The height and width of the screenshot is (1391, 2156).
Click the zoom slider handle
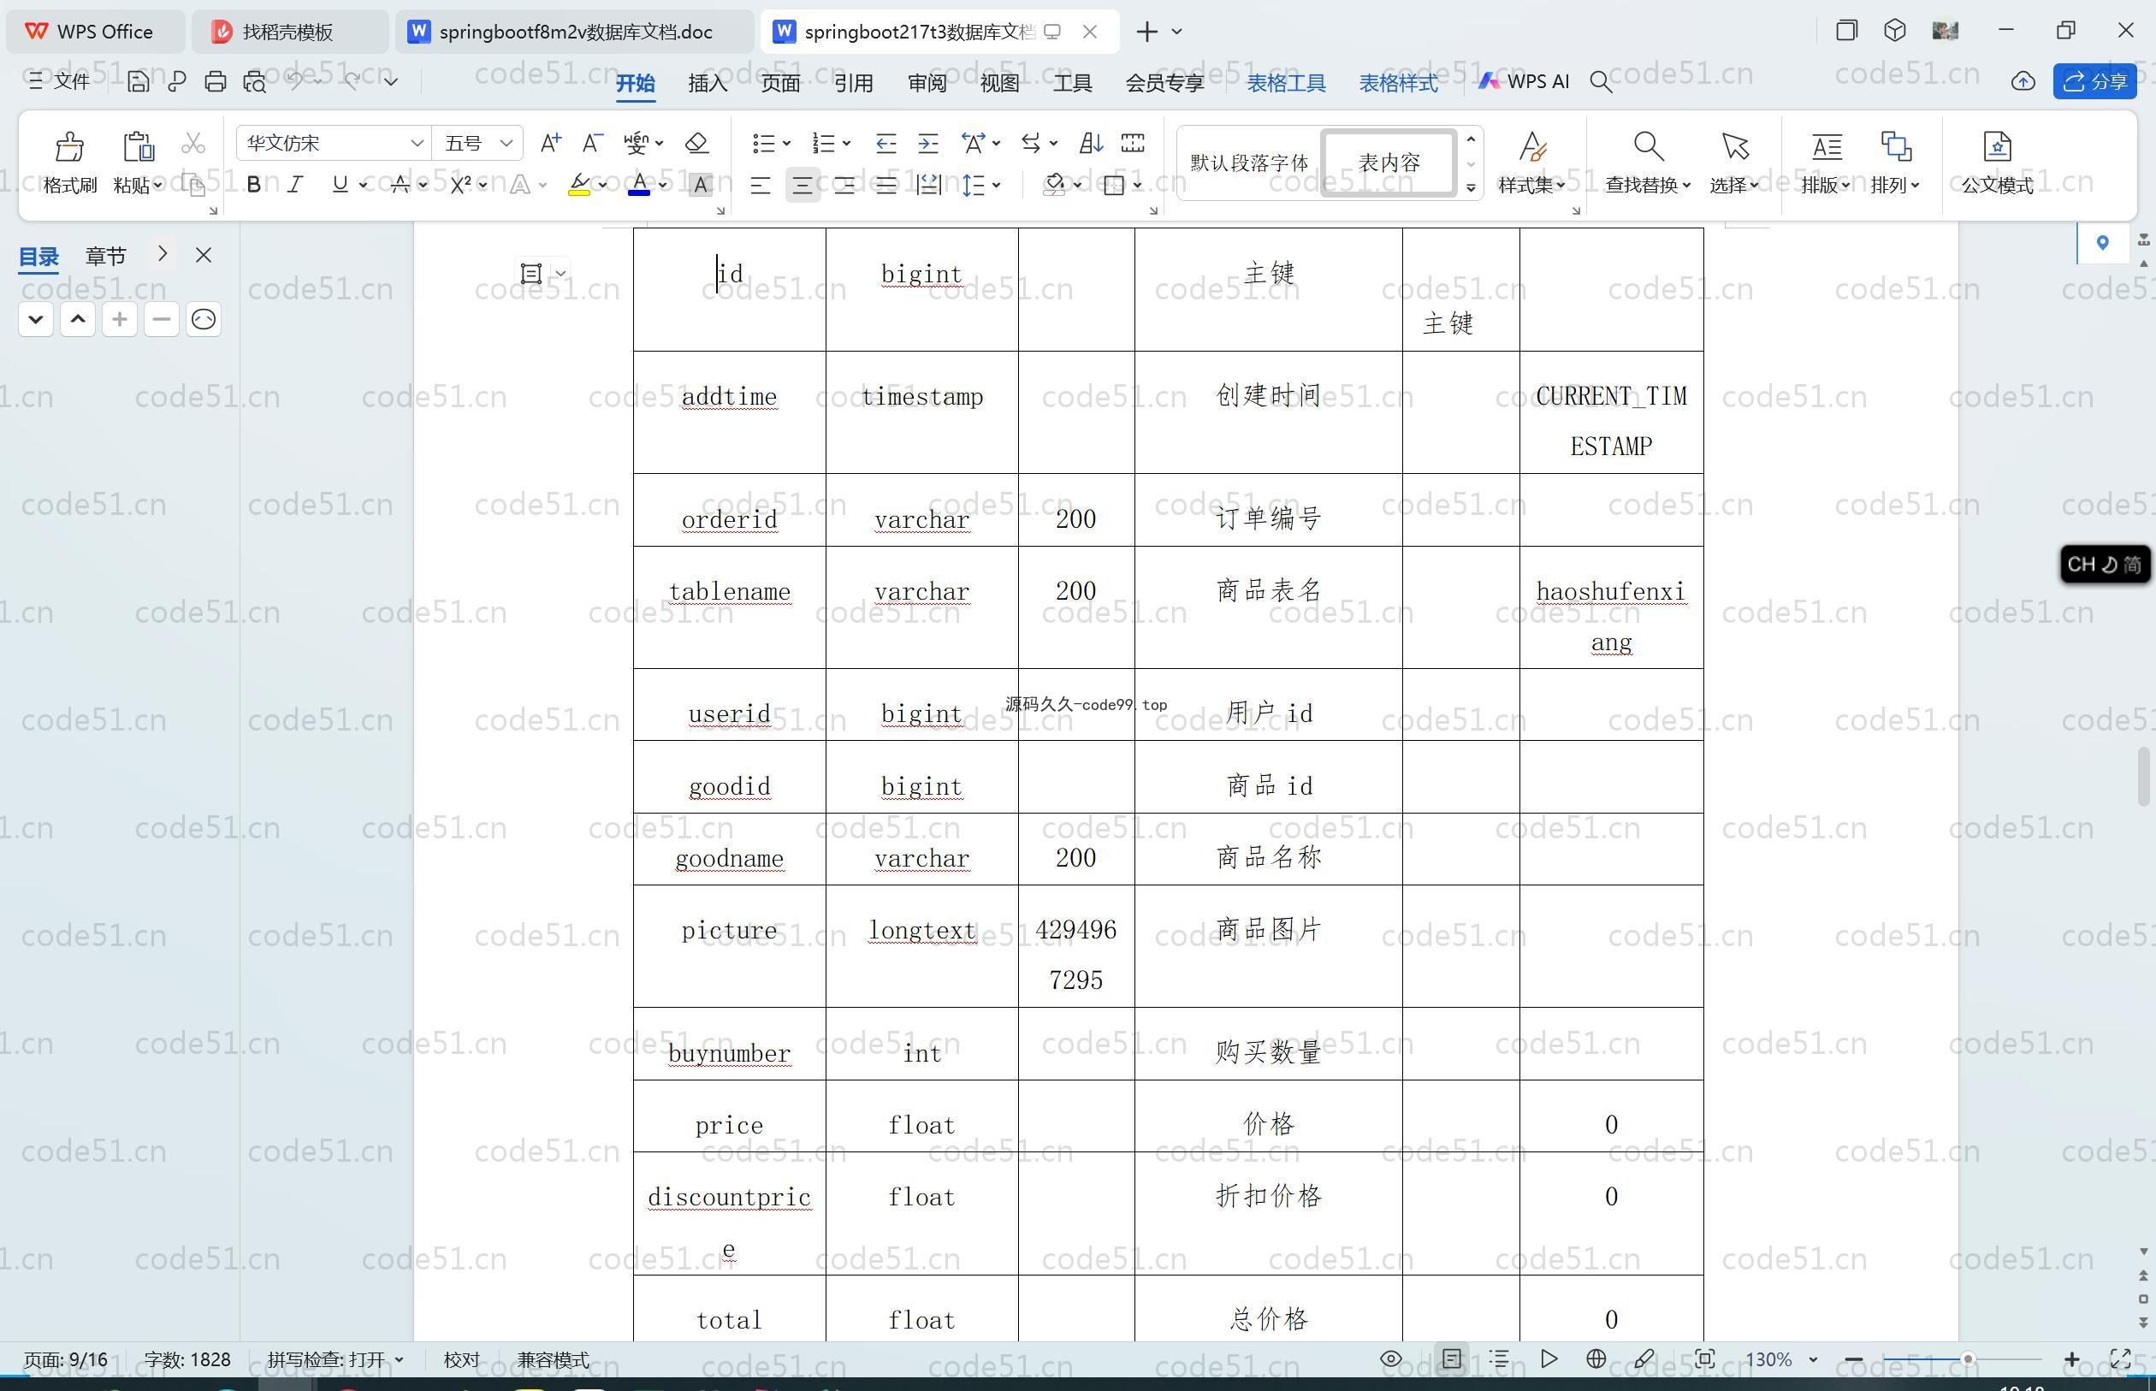coord(1967,1358)
